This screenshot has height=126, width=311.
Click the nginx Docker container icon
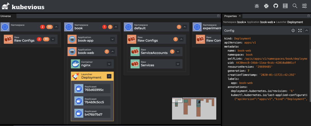[x=75, y=64]
